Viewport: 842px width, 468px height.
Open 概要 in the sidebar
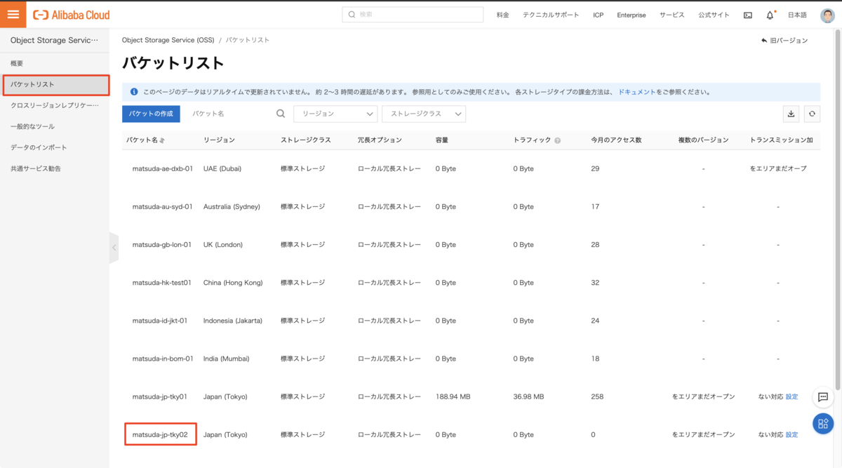pos(17,63)
